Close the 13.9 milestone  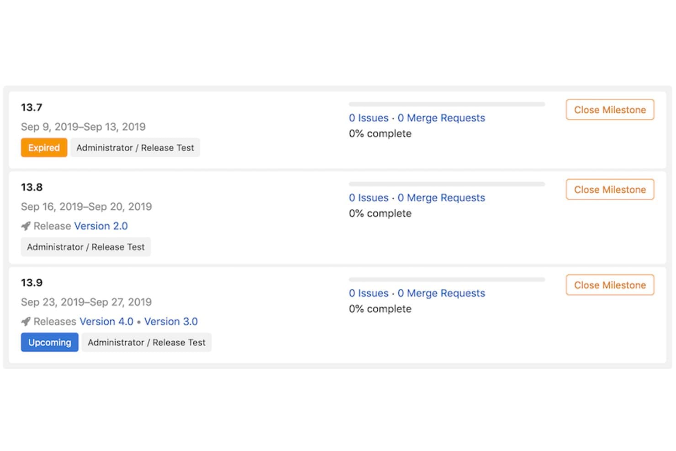coord(610,285)
